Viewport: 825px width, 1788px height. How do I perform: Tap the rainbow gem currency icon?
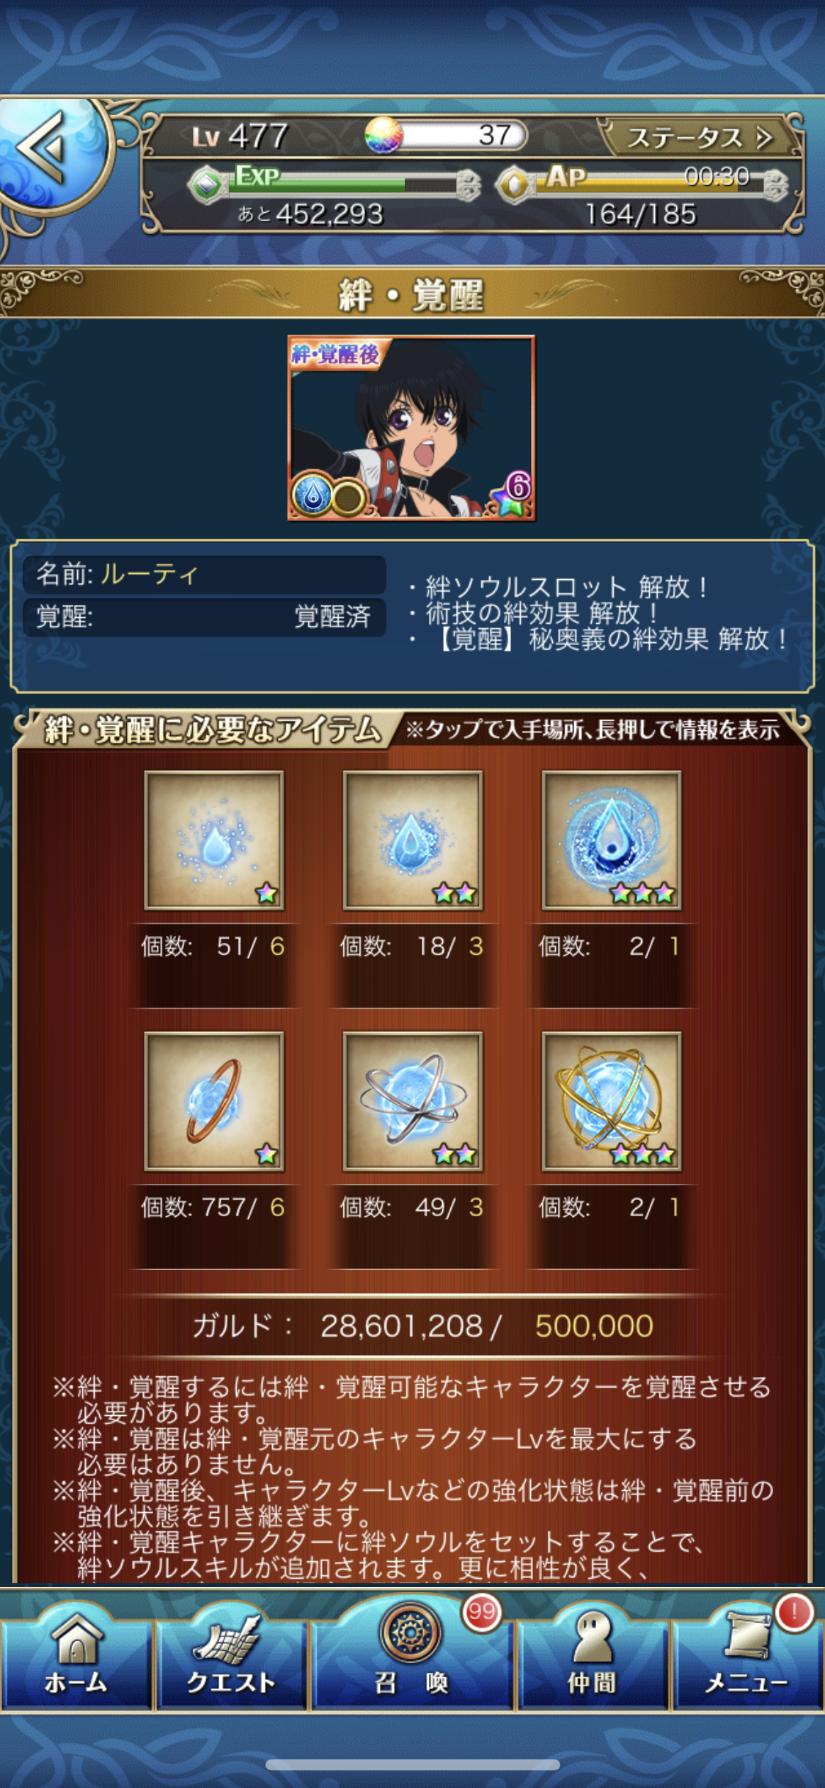(384, 135)
